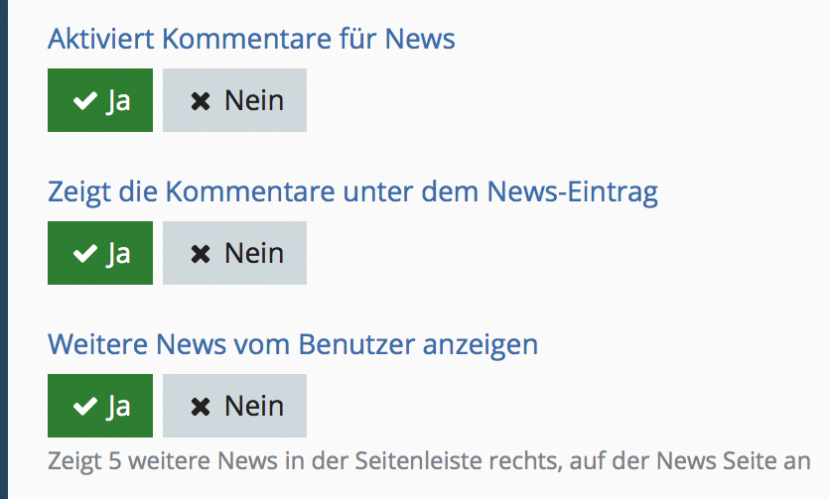
Task: Click the Zeigt 5 weitere News help text
Action: pos(429,461)
